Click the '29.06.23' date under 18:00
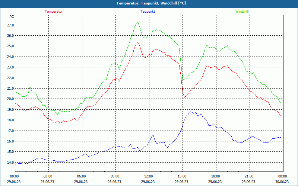This screenshot has width=298, height=186. [215, 182]
